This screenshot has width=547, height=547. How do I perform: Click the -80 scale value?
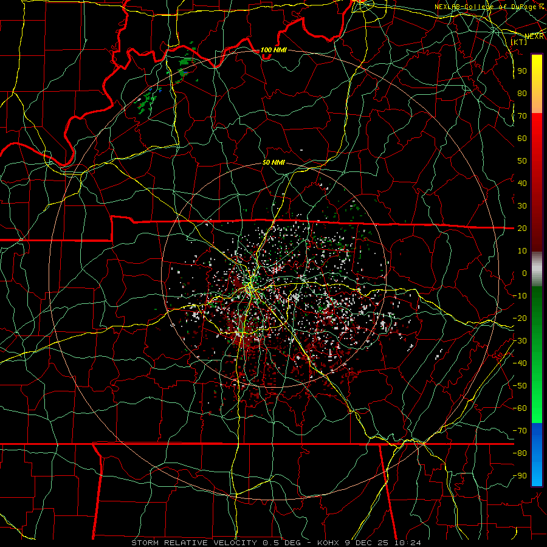click(x=520, y=453)
